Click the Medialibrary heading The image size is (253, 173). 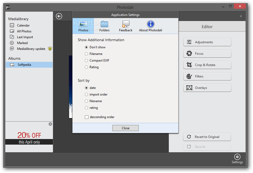click(x=18, y=19)
